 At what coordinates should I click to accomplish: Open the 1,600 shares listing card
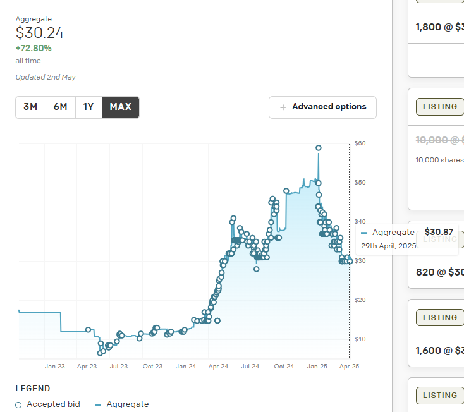coord(436,350)
